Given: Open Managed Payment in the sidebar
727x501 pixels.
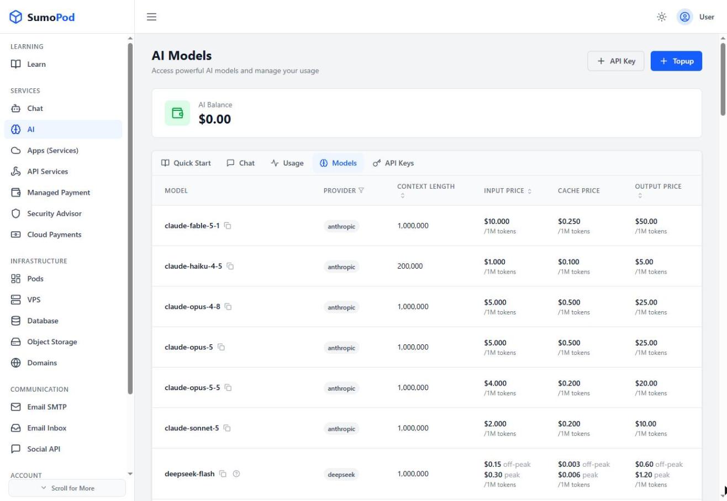Looking at the screenshot, I should pos(63,193).
